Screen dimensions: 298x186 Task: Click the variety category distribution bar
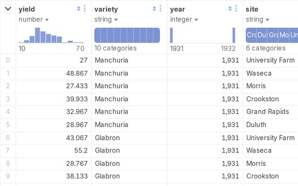[127, 35]
